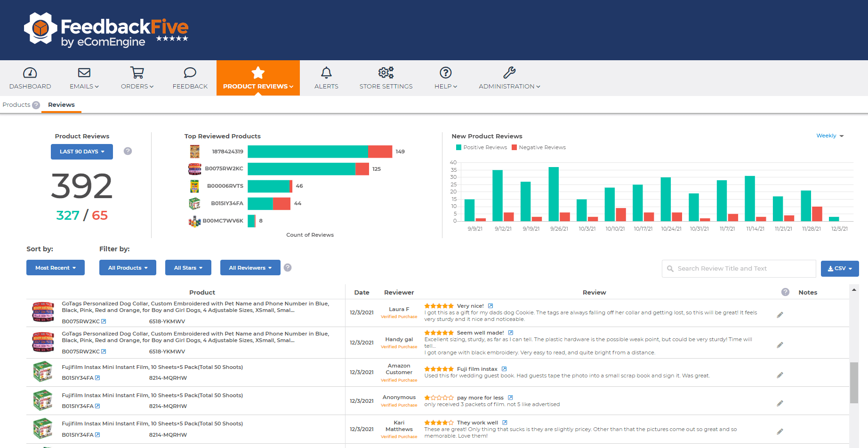868x448 pixels.
Task: Click help icon beside Products tab
Action: (x=36, y=105)
